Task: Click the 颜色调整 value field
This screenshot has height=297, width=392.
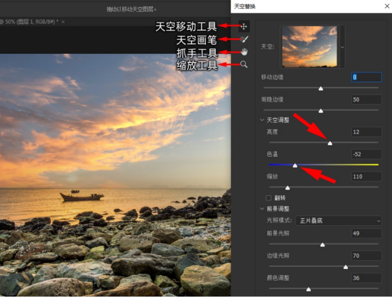Action: (x=366, y=278)
